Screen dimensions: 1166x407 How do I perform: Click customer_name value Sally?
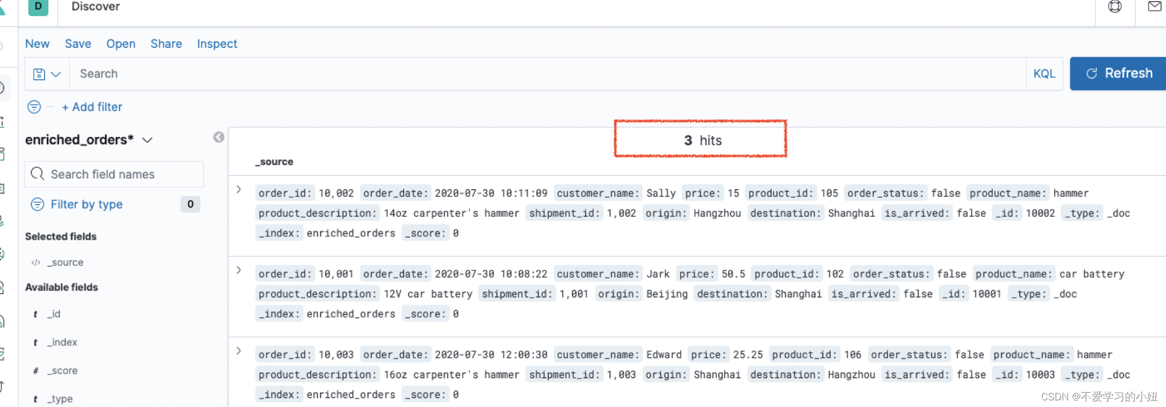661,193
